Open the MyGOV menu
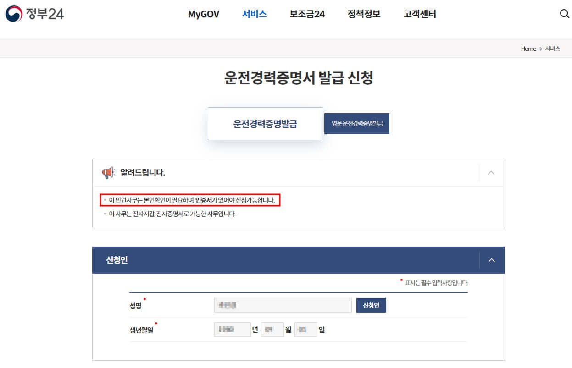This screenshot has width=572, height=368. [203, 14]
